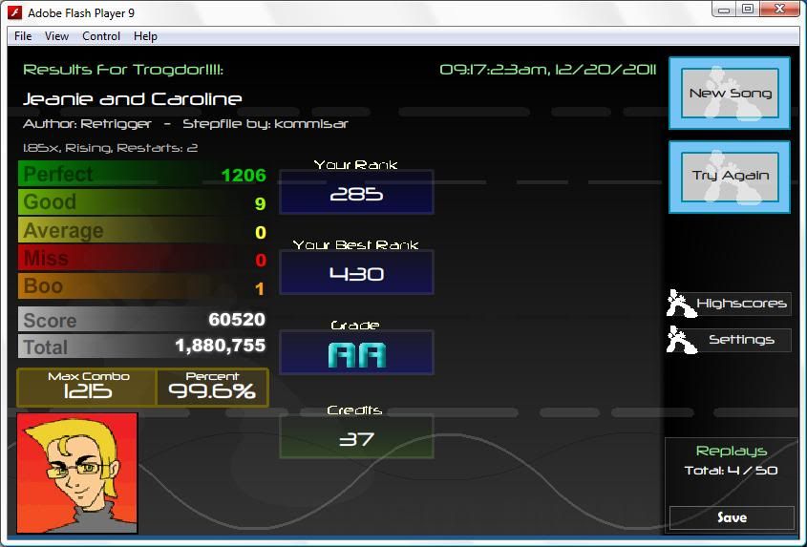
Task: Open the Control menu
Action: tap(101, 36)
